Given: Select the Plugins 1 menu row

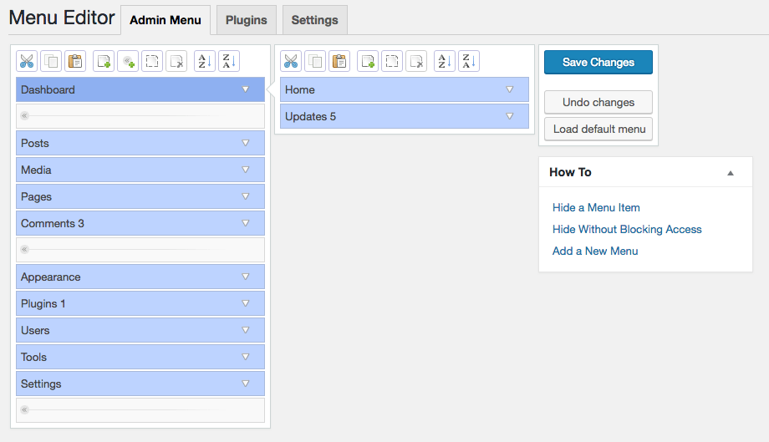Looking at the screenshot, I should pos(140,303).
